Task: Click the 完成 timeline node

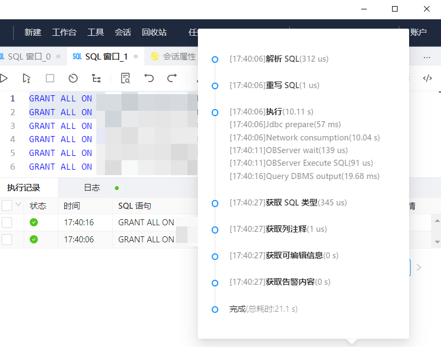Action: point(215,310)
